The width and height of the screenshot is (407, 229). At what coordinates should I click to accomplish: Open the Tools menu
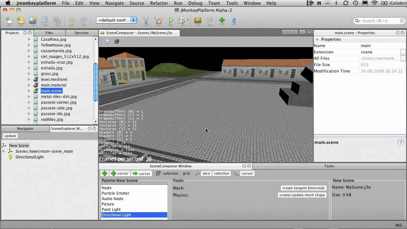tap(232, 3)
